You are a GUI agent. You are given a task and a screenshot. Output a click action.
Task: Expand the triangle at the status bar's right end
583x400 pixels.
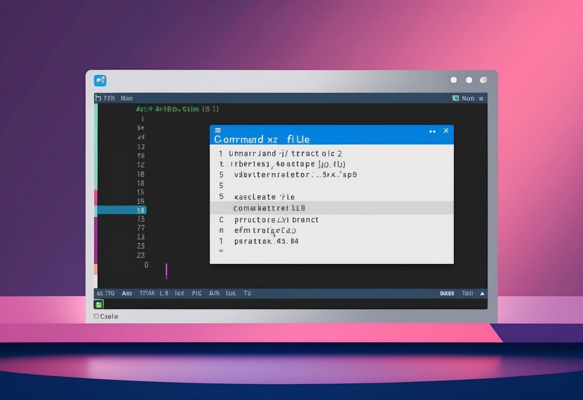(x=482, y=293)
